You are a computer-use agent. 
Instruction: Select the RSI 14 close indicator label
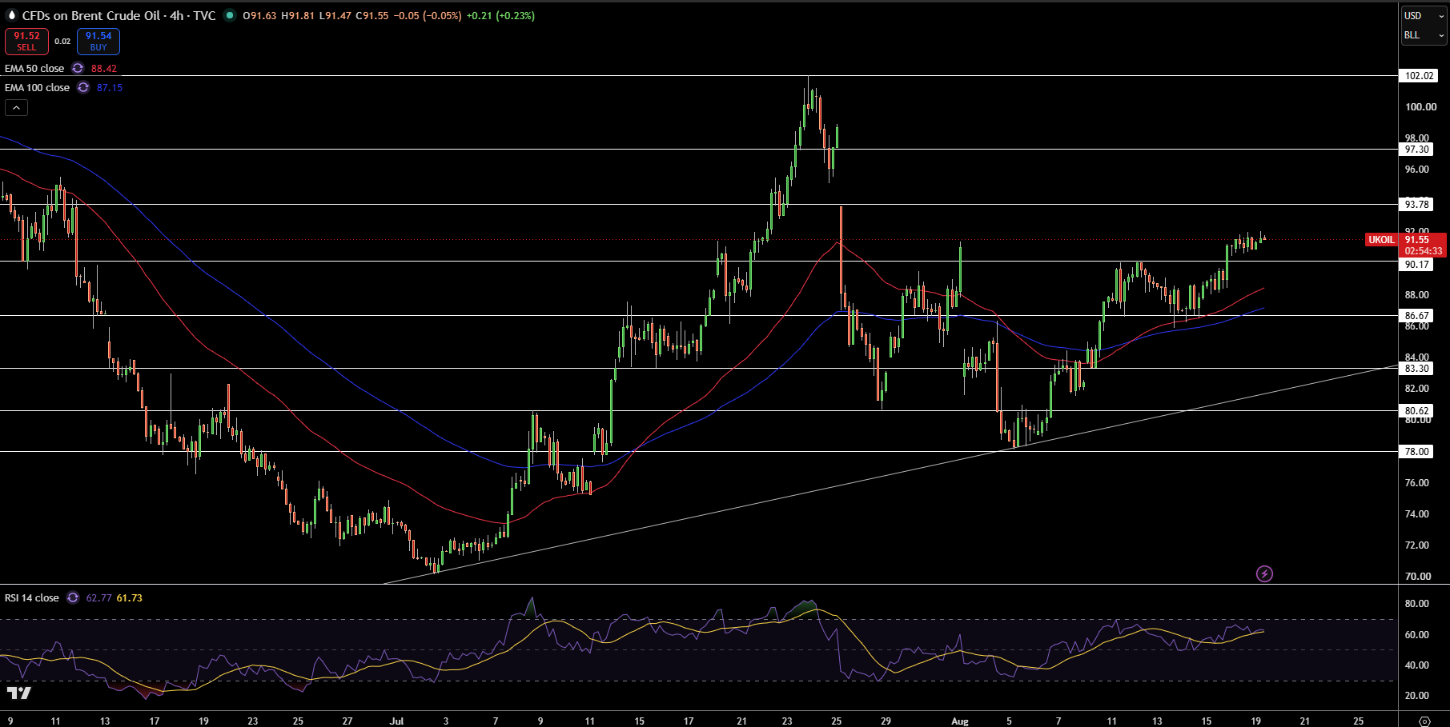32,598
